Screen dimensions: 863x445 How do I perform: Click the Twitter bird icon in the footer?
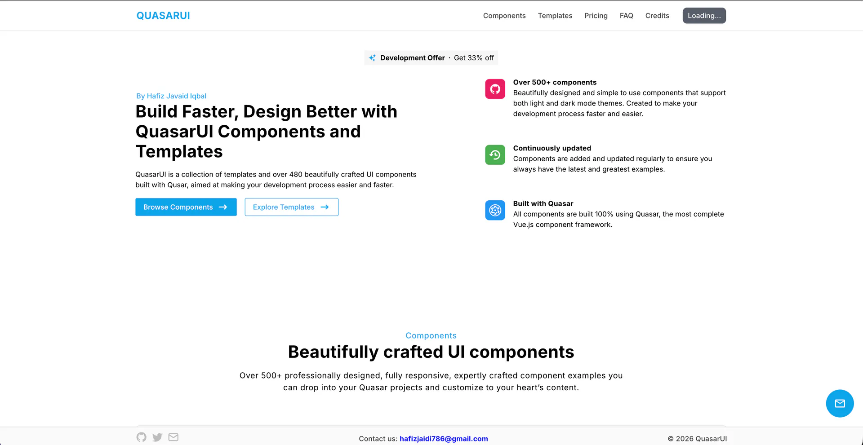pyautogui.click(x=157, y=437)
